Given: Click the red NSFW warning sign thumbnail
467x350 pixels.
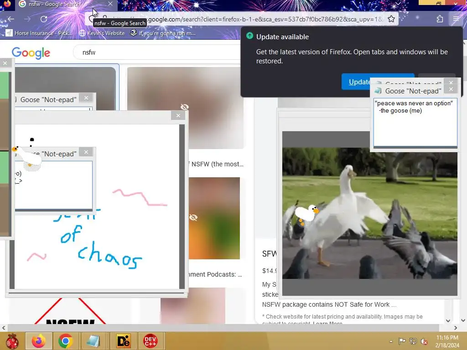Looking at the screenshot, I should pyautogui.click(x=70, y=311).
